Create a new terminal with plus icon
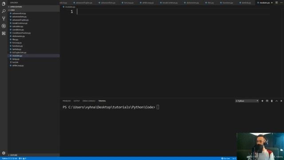 262,101
